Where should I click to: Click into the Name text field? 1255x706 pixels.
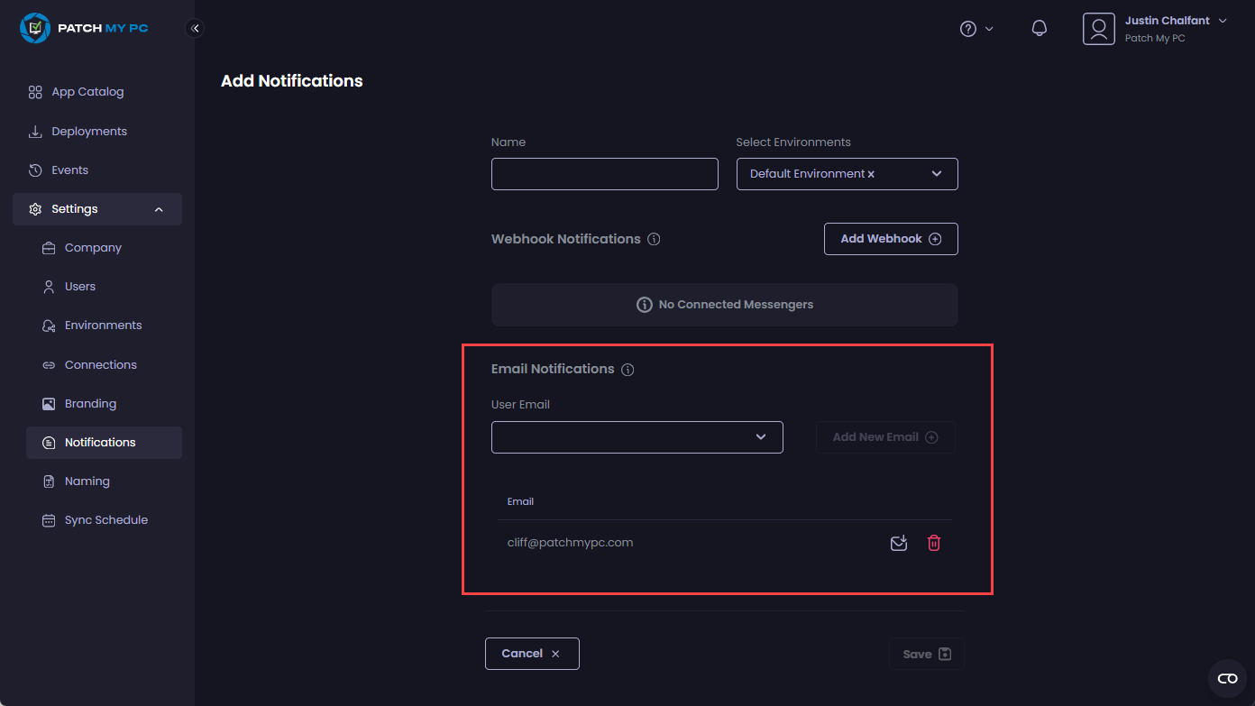[x=604, y=174]
